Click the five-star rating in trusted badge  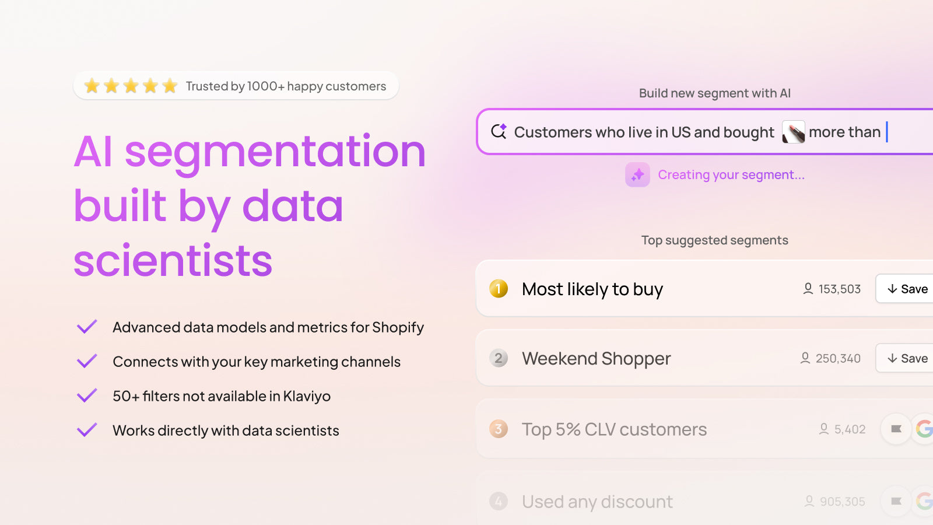coord(131,86)
